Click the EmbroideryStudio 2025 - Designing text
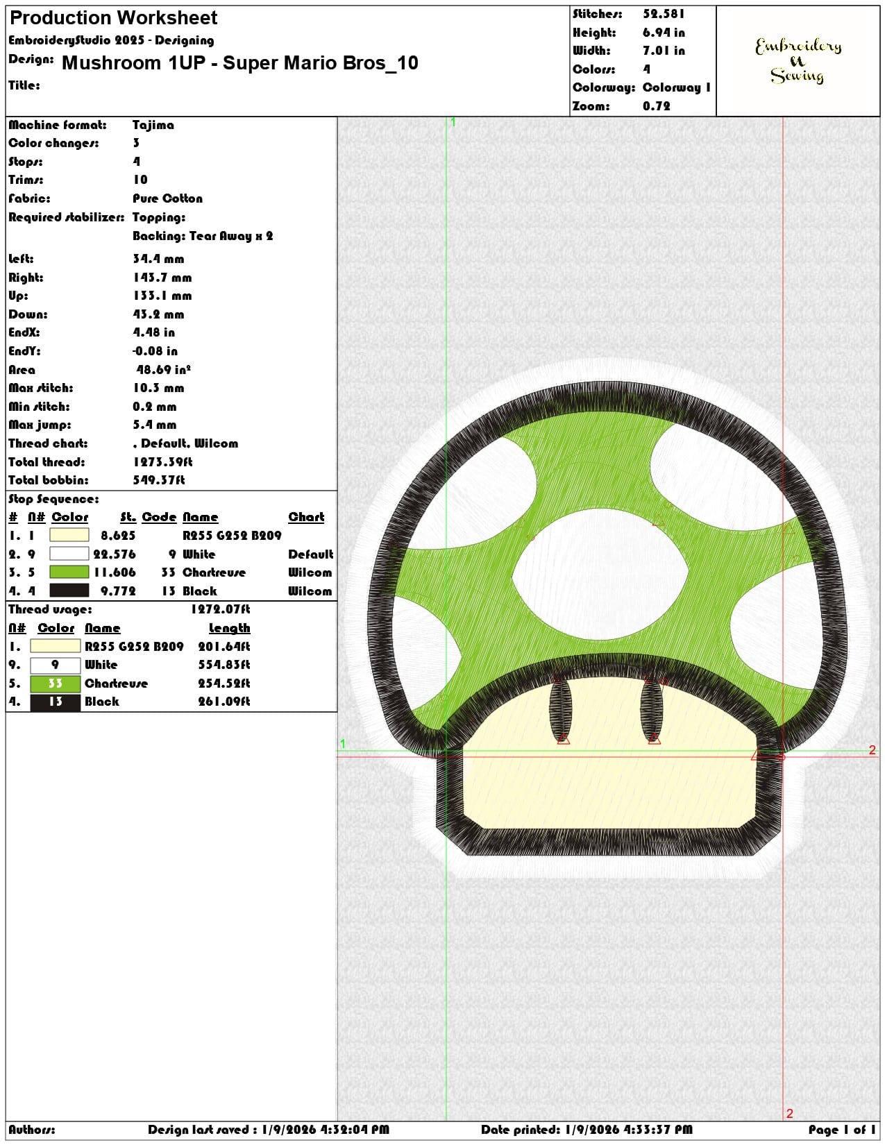The width and height of the screenshot is (885, 1145). pyautogui.click(x=111, y=40)
